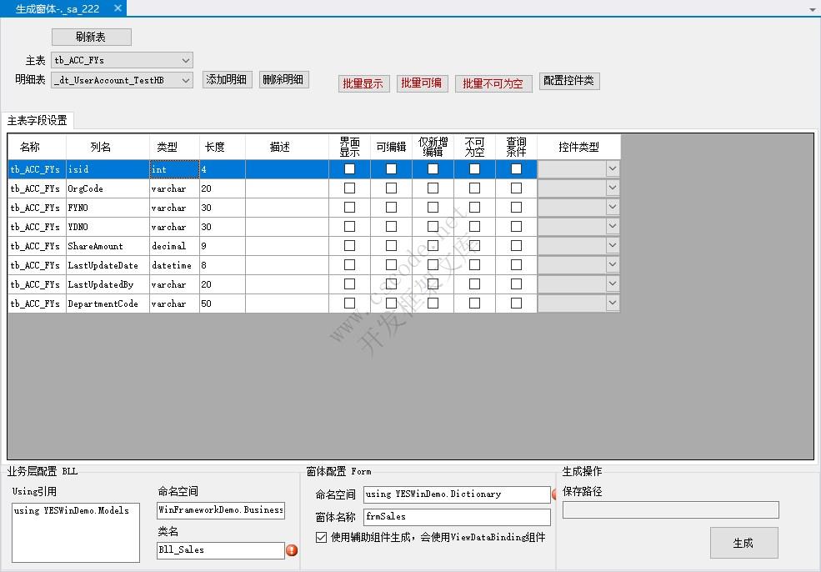Viewport: 821px width, 572px height.
Task: Toggle the 使用辅助组件生成 checkbox
Action: coord(322,538)
